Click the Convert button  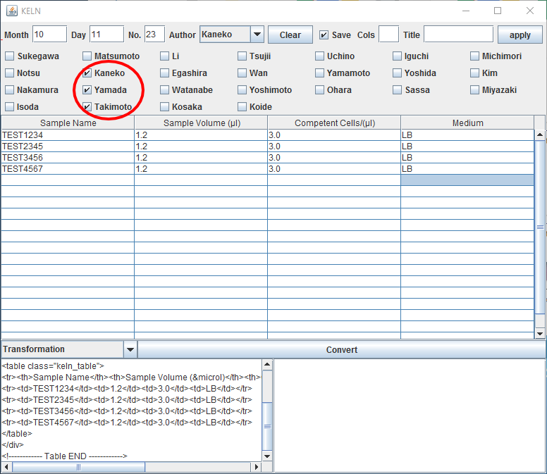point(342,349)
